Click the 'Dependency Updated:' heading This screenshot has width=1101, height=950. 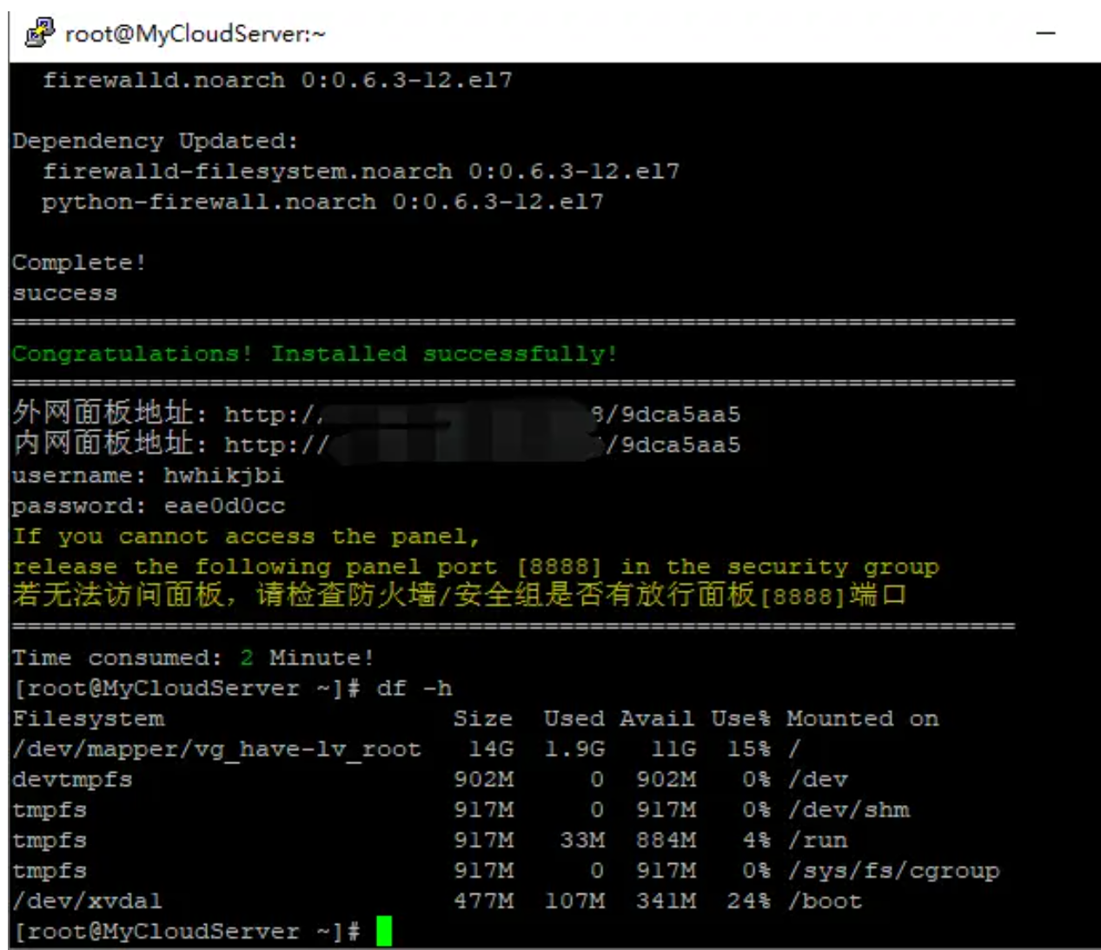(x=155, y=142)
